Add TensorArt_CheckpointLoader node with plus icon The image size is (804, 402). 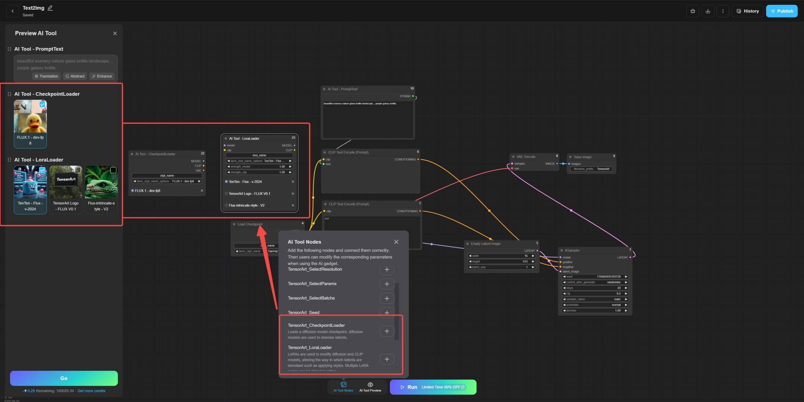pyautogui.click(x=387, y=331)
